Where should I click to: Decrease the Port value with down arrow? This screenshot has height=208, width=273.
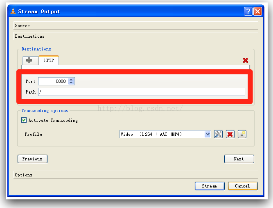71,83
